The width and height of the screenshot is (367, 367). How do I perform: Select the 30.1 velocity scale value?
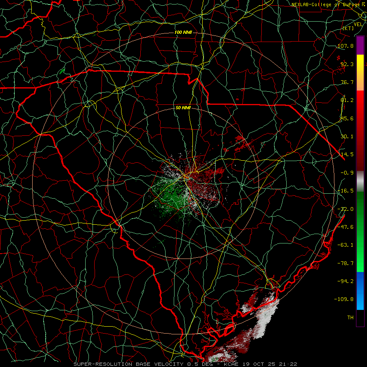347,137
